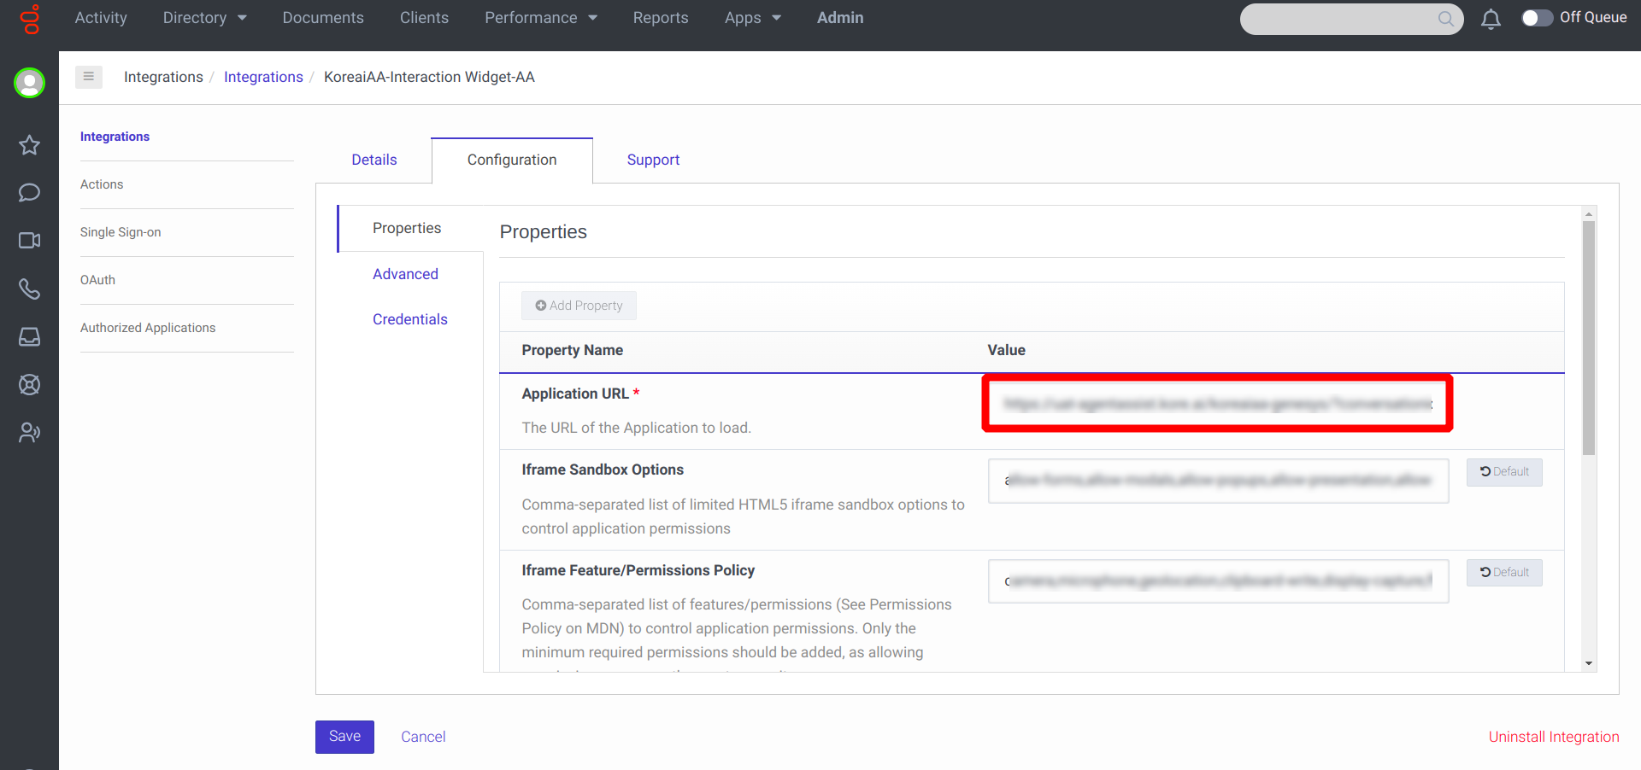Expand the Performance dropdown menu
This screenshot has width=1641, height=770.
(x=540, y=18)
